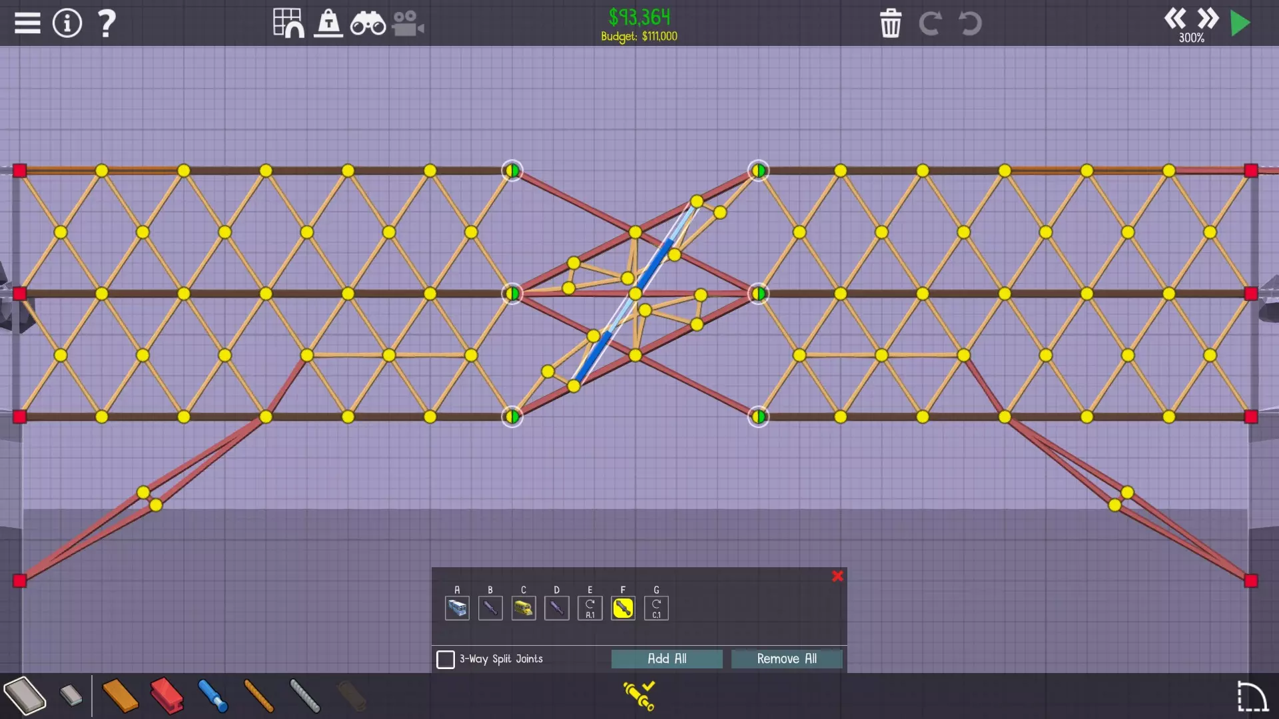Click the Remove All button

(x=787, y=658)
